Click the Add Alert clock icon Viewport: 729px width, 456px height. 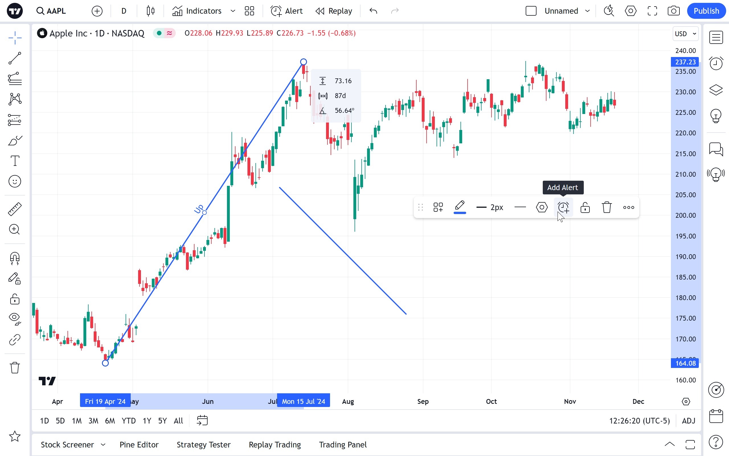(563, 207)
